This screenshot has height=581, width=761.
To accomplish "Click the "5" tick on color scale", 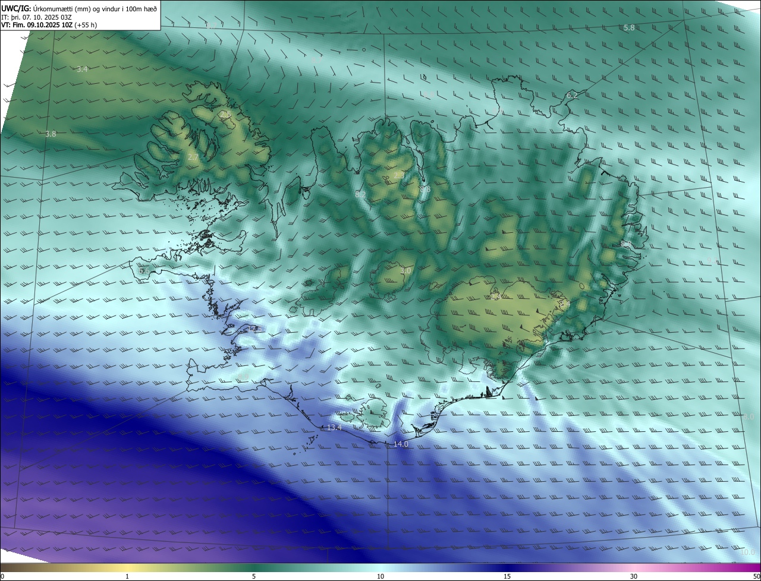I will click(254, 576).
